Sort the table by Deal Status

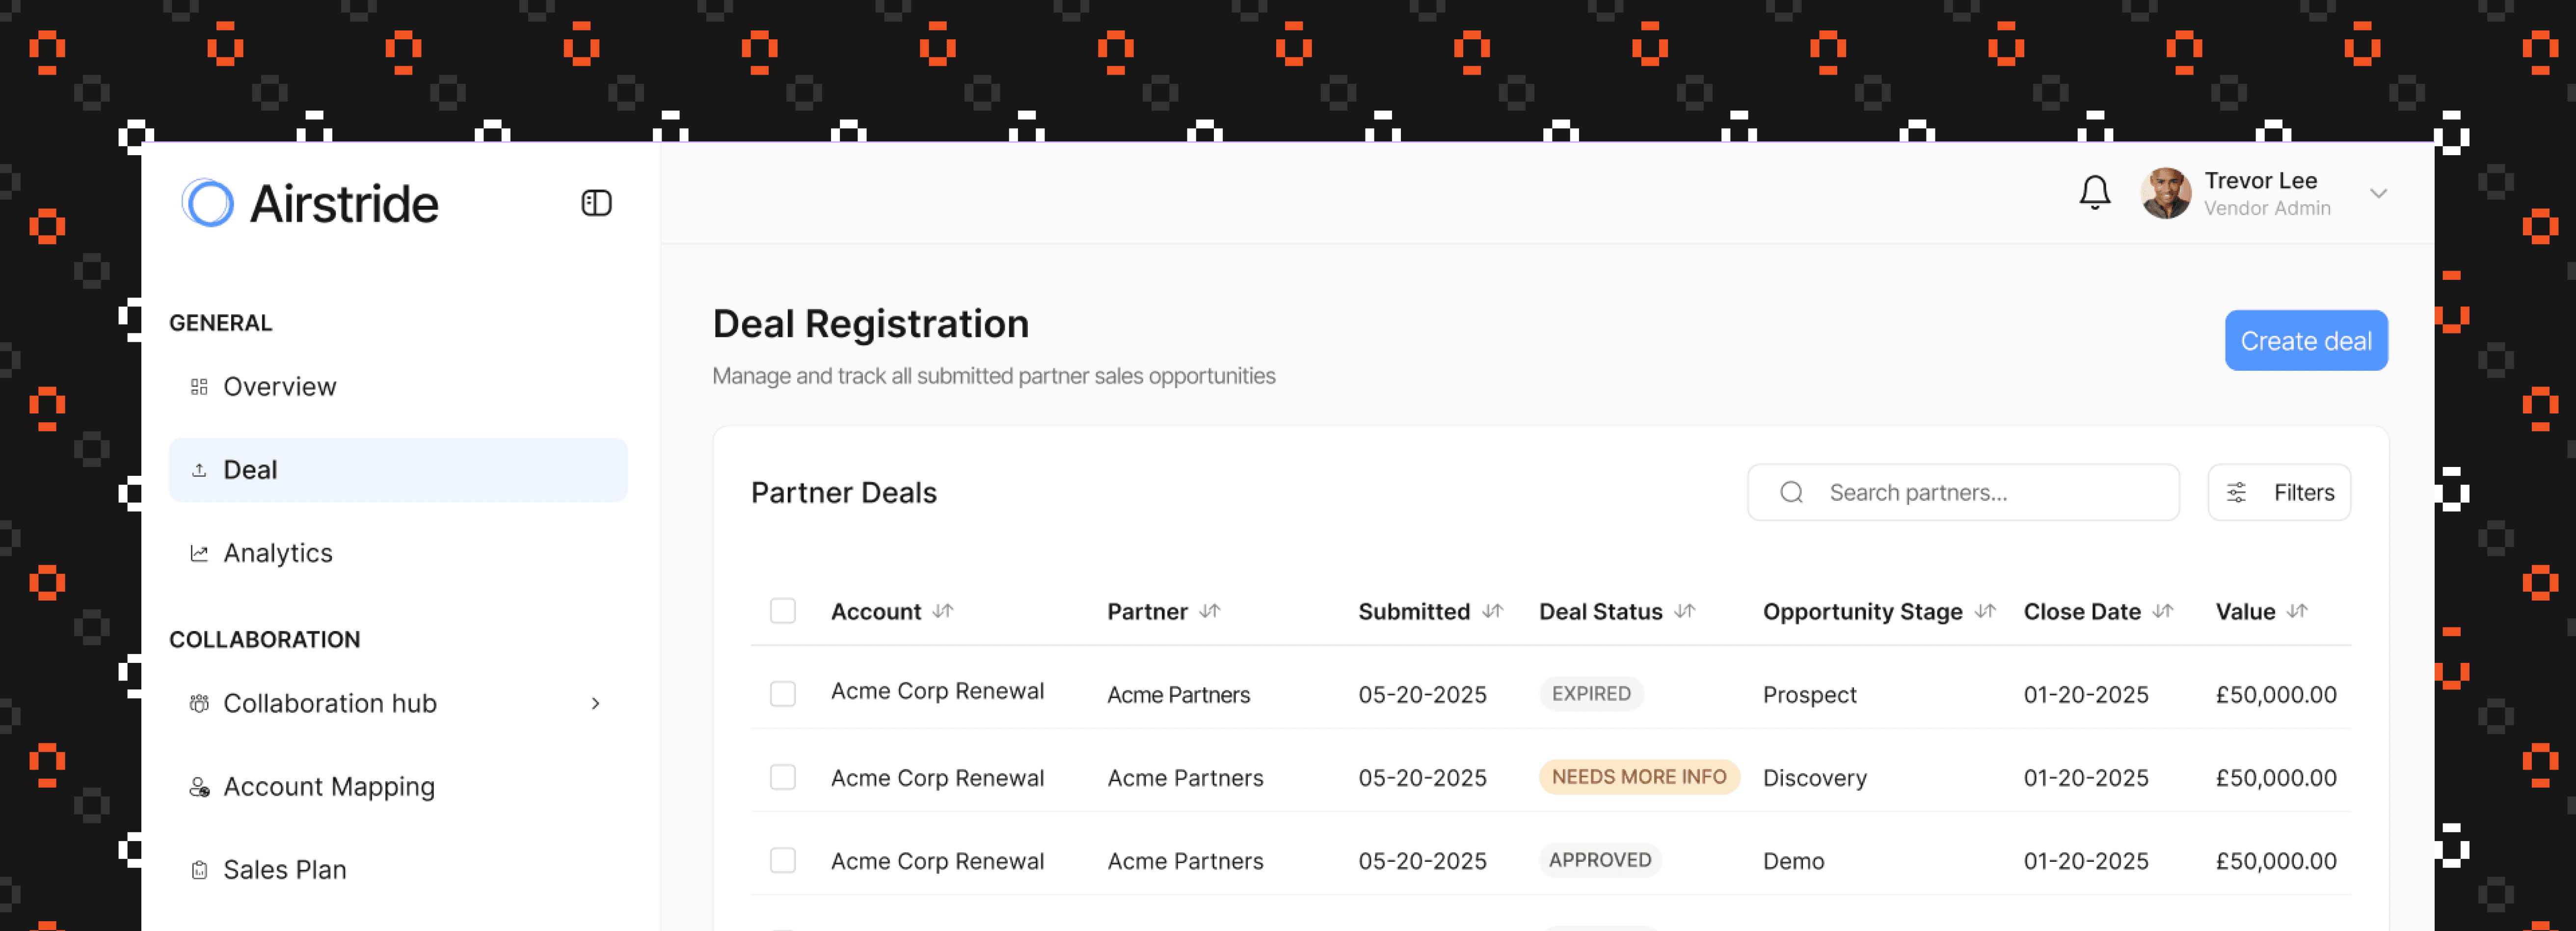[1686, 611]
